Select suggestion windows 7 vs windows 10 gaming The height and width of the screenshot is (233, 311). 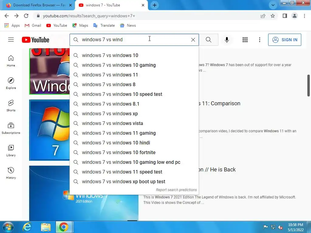point(134,65)
